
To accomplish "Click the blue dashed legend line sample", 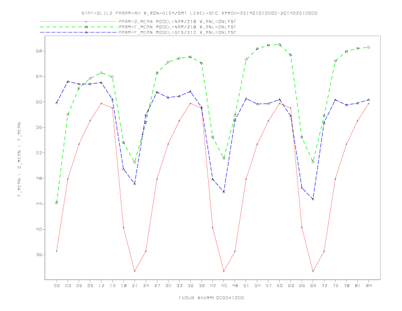I will 79,33.
